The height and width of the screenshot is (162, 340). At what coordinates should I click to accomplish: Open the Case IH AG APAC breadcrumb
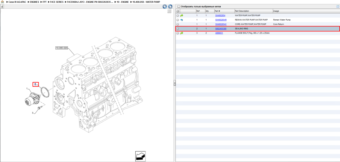17,2
